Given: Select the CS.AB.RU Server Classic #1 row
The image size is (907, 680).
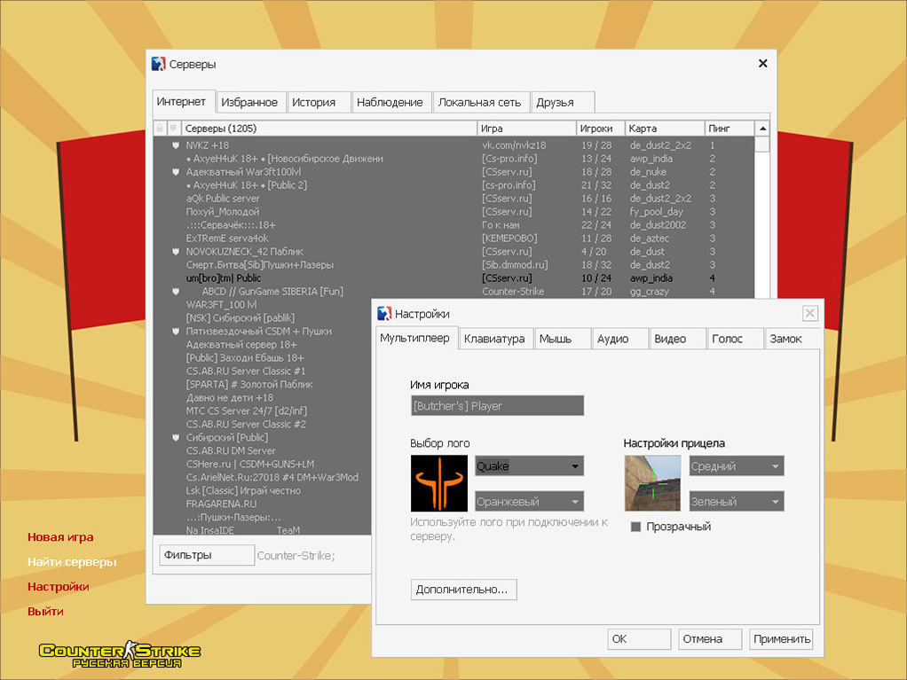Looking at the screenshot, I should pos(262,371).
